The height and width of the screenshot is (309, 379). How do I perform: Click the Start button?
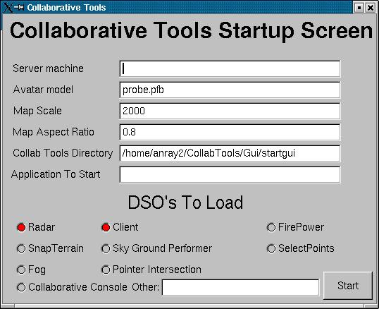348,286
